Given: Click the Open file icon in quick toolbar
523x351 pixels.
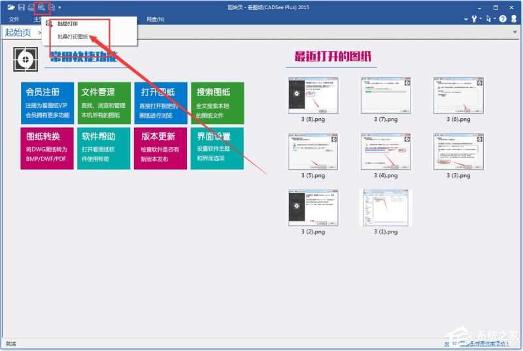Looking at the screenshot, I should click(x=10, y=7).
